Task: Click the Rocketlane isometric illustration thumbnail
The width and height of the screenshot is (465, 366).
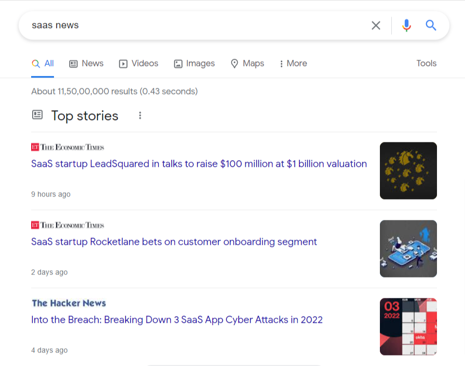Action: [x=408, y=249]
